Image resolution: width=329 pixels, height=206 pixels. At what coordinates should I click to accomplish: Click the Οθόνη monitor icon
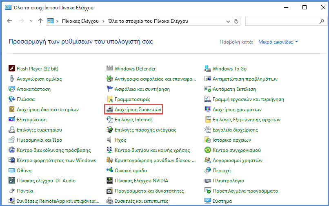[x=12, y=171]
